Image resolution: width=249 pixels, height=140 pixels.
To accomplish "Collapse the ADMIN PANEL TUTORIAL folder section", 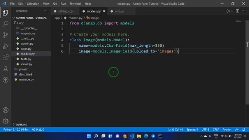I will tap(31, 18).
